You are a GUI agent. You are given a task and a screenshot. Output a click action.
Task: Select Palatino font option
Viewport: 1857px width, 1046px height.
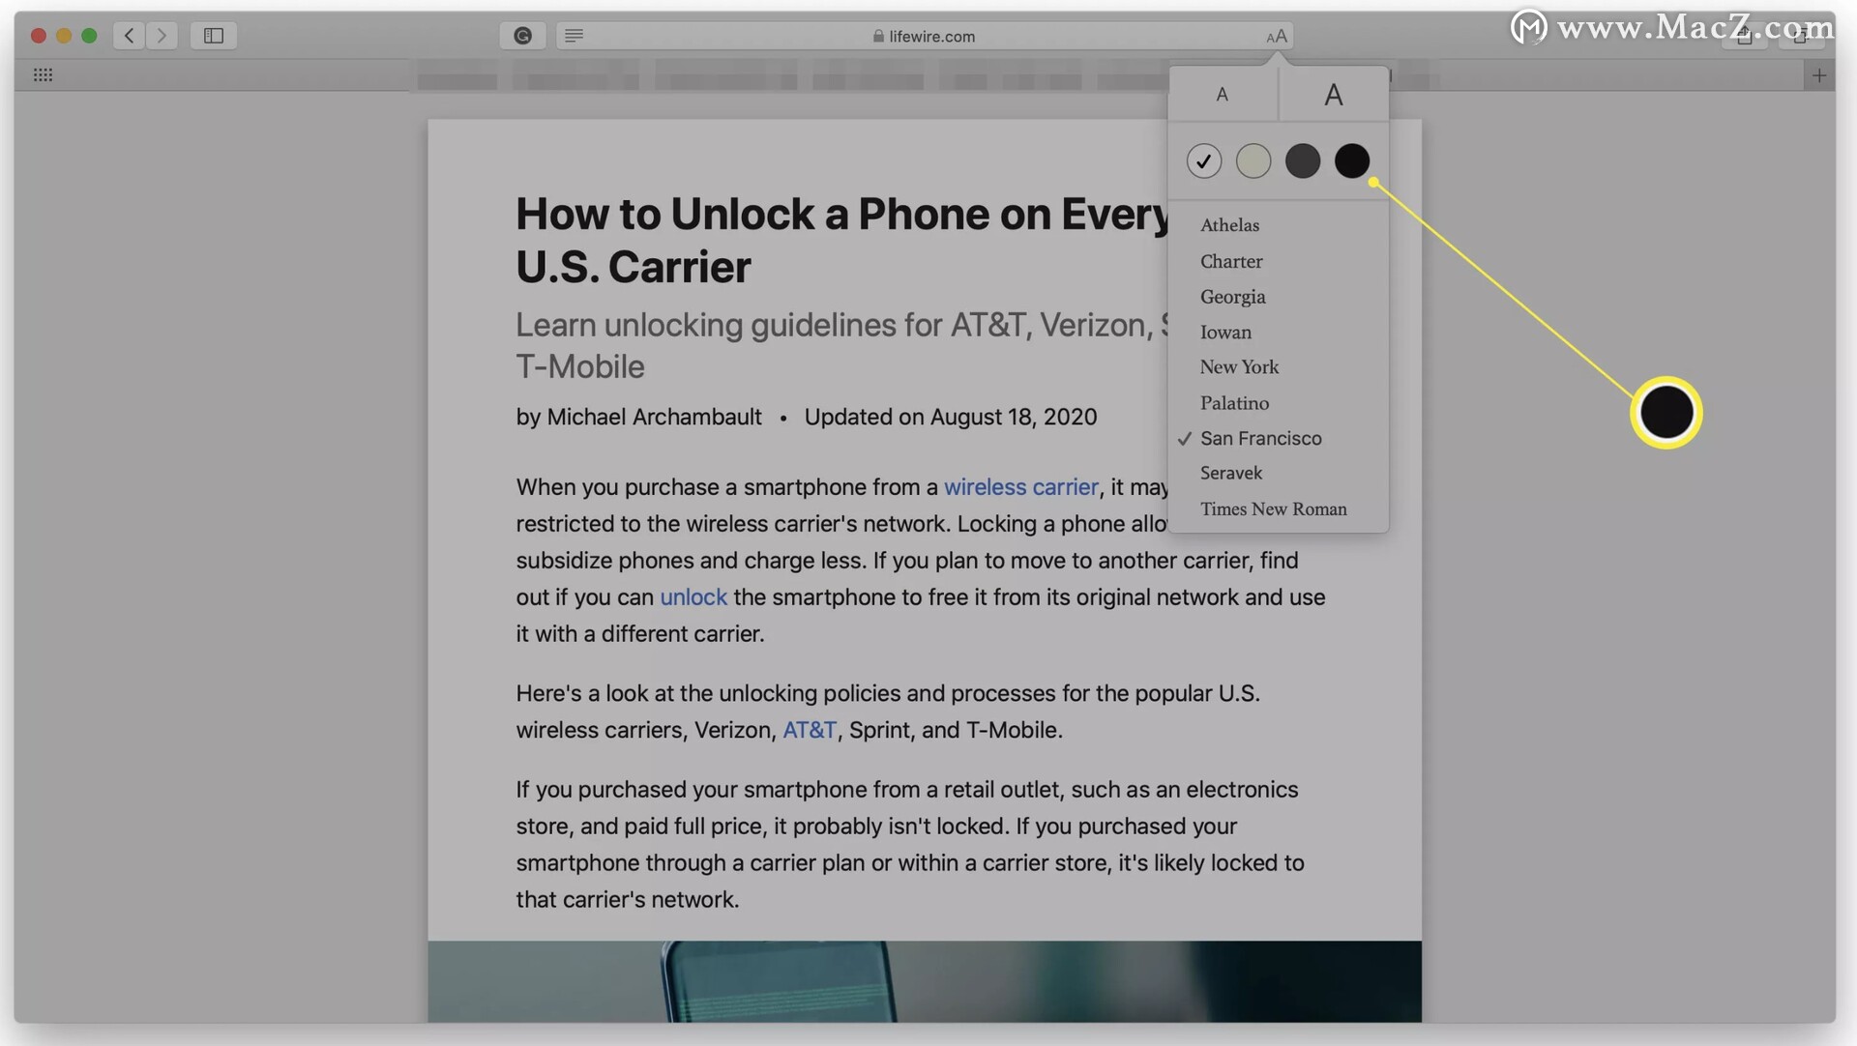(x=1233, y=402)
